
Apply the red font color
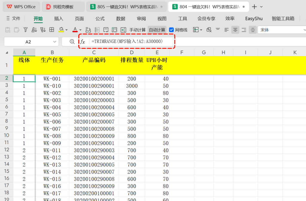pyautogui.click(x=75, y=30)
